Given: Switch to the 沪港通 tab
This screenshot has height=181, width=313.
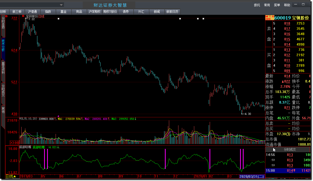Looking at the screenshot, I should click(x=32, y=12).
